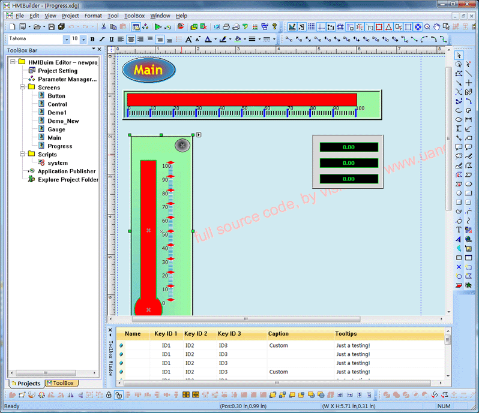Open the font size dropdown

pyautogui.click(x=83, y=39)
